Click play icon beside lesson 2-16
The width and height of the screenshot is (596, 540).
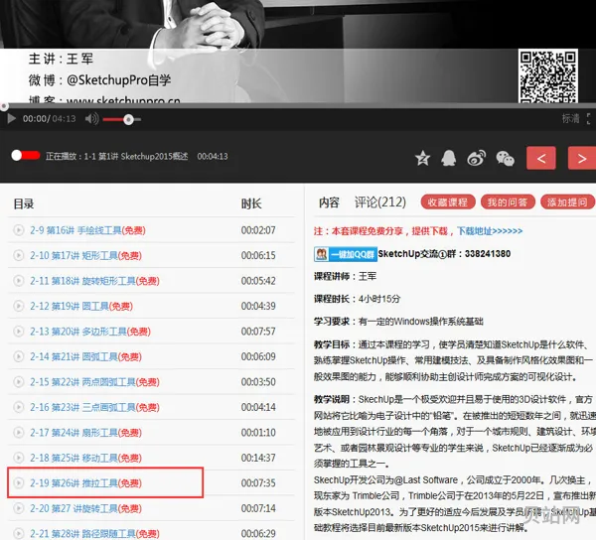tap(18, 407)
